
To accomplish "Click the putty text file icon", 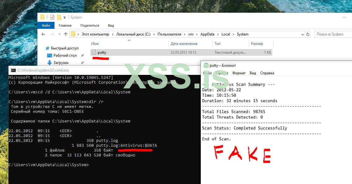I will [94, 52].
